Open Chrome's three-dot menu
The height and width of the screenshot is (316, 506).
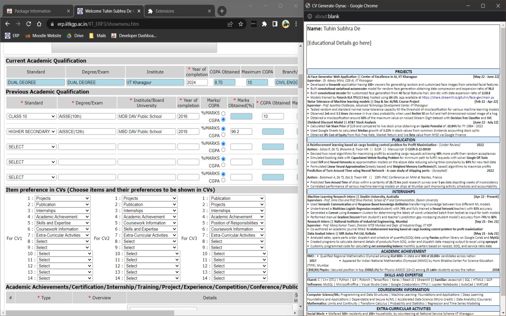coord(296,24)
